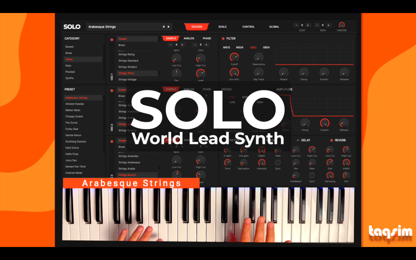Click the reverb Damping knob
Screen dimensions: 416x260
coord(330,175)
